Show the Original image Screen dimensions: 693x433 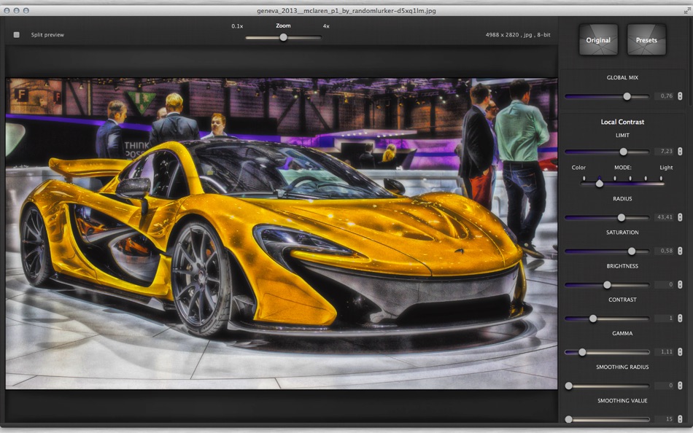pyautogui.click(x=597, y=39)
